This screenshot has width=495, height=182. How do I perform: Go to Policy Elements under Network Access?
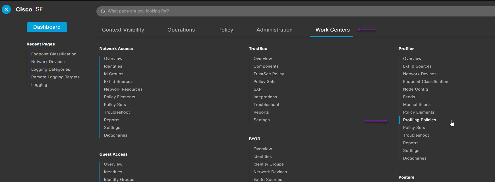point(120,97)
